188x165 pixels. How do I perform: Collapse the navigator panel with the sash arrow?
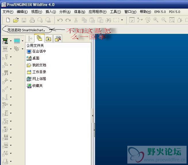tap(93, 116)
